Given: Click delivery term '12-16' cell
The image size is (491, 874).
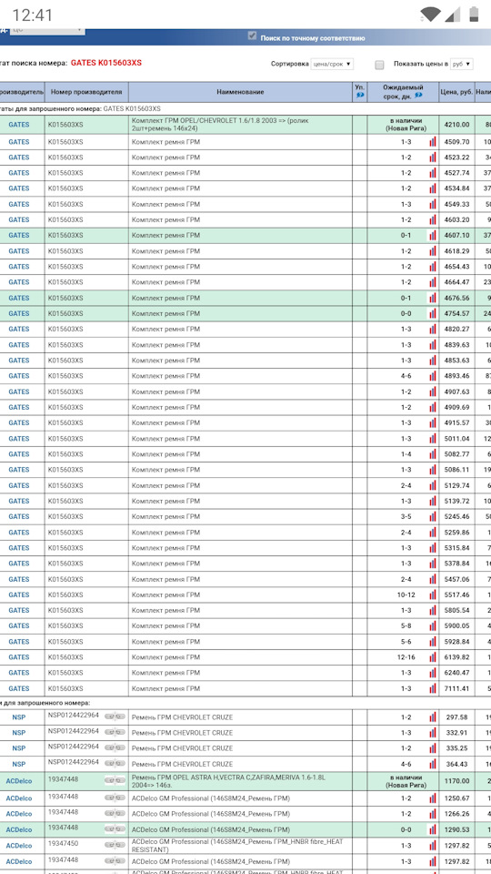Looking at the screenshot, I should [x=406, y=656].
